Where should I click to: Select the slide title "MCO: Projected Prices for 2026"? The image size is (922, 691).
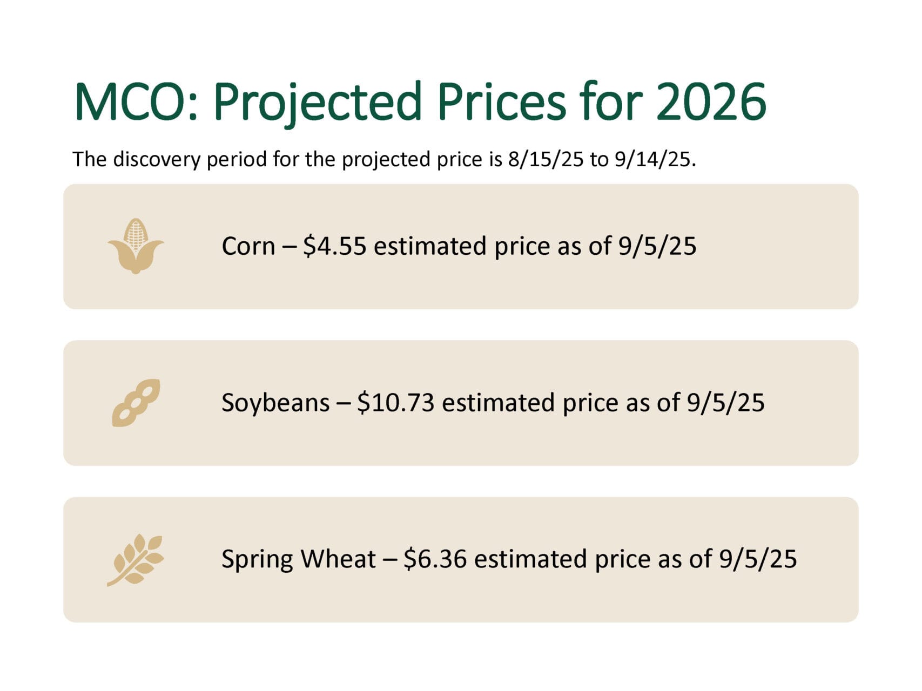pyautogui.click(x=420, y=101)
